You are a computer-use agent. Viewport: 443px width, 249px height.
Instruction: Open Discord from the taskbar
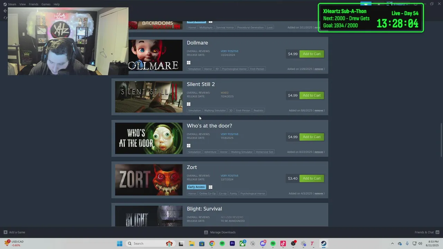263,243
